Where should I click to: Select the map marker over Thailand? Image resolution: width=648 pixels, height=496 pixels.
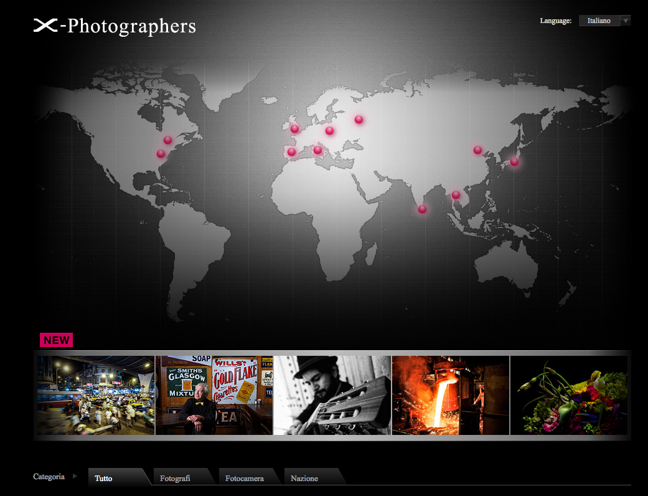coord(456,195)
